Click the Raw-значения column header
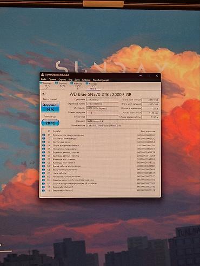The image size is (200, 266). point(148,131)
